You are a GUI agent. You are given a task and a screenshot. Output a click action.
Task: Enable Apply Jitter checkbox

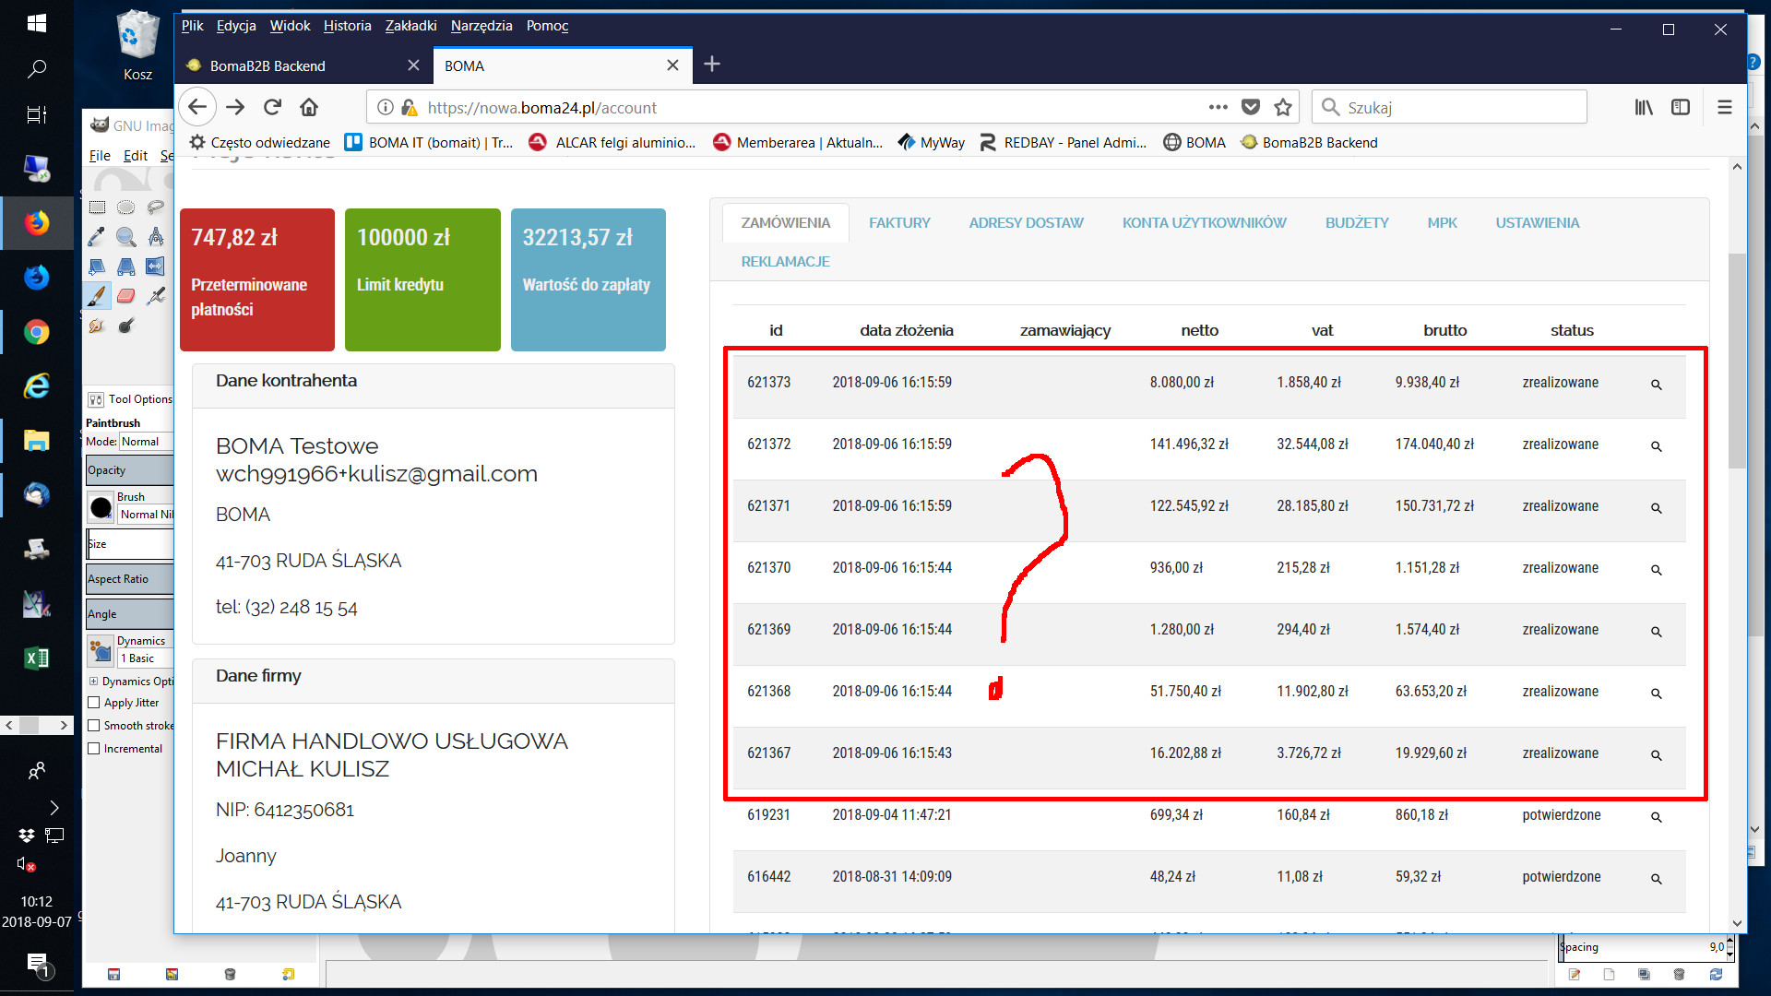pos(94,703)
